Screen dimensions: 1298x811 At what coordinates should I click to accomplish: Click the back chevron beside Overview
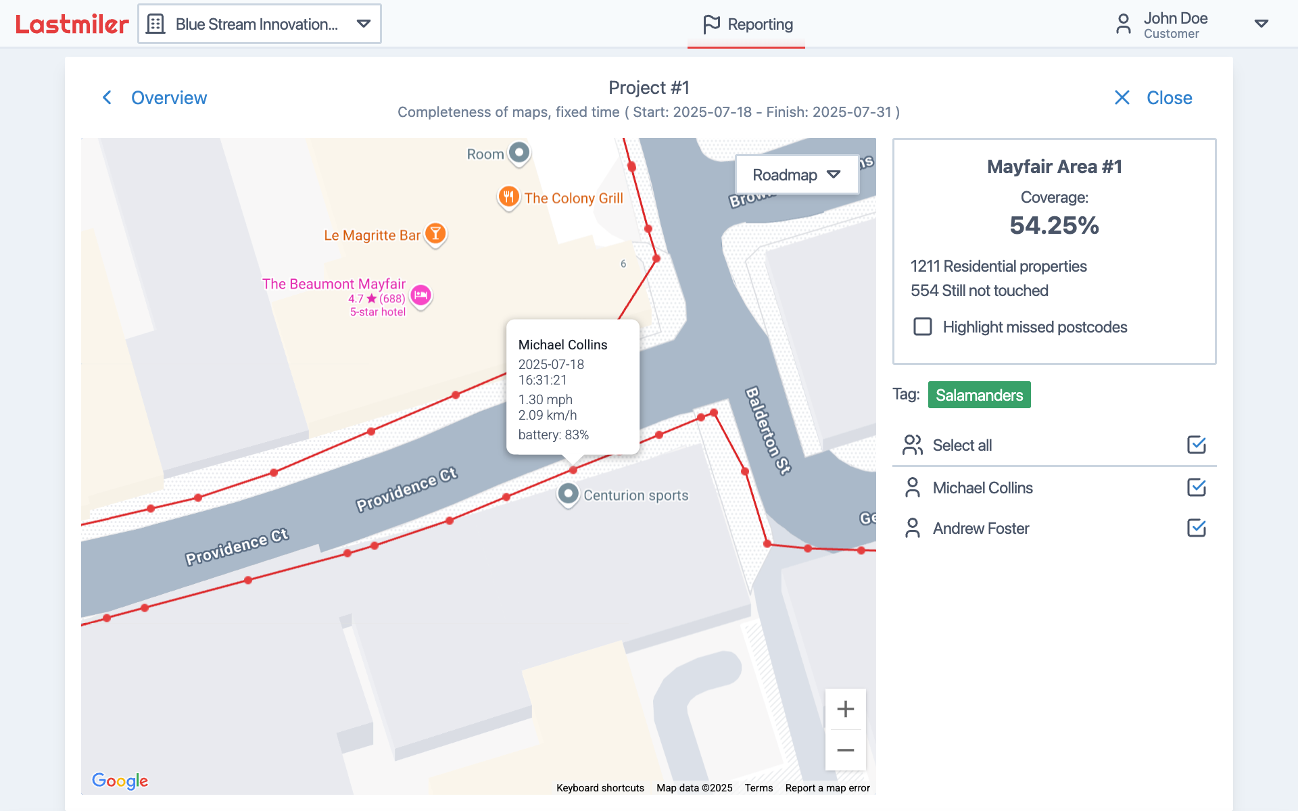(107, 98)
